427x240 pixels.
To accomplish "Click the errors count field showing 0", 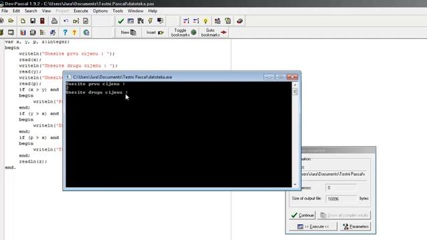I will click(341, 188).
